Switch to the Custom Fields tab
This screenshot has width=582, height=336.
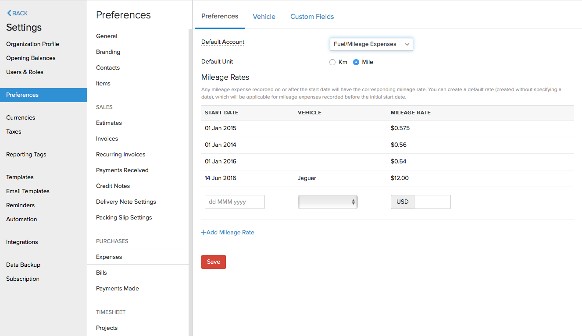(x=312, y=17)
